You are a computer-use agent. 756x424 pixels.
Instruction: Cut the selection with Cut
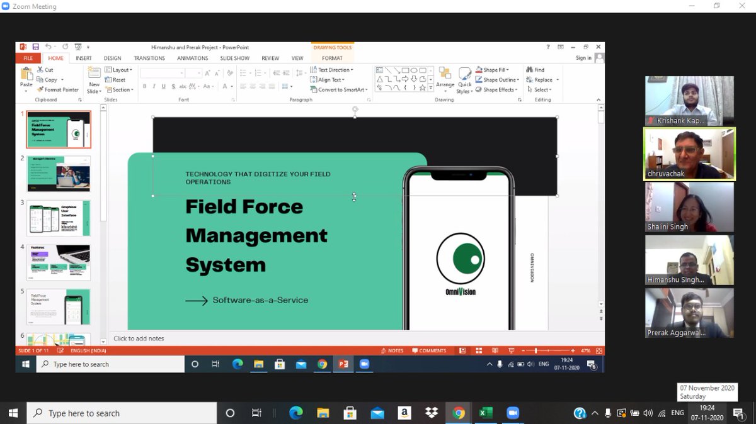(x=45, y=70)
